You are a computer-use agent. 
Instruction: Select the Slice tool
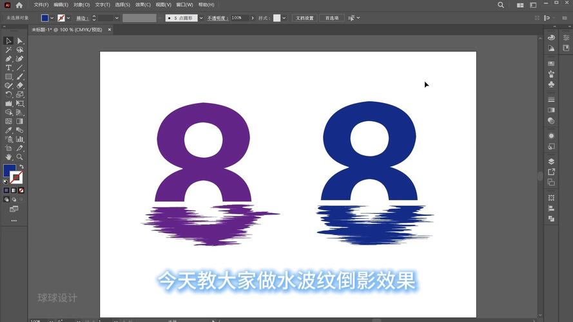(x=20, y=148)
